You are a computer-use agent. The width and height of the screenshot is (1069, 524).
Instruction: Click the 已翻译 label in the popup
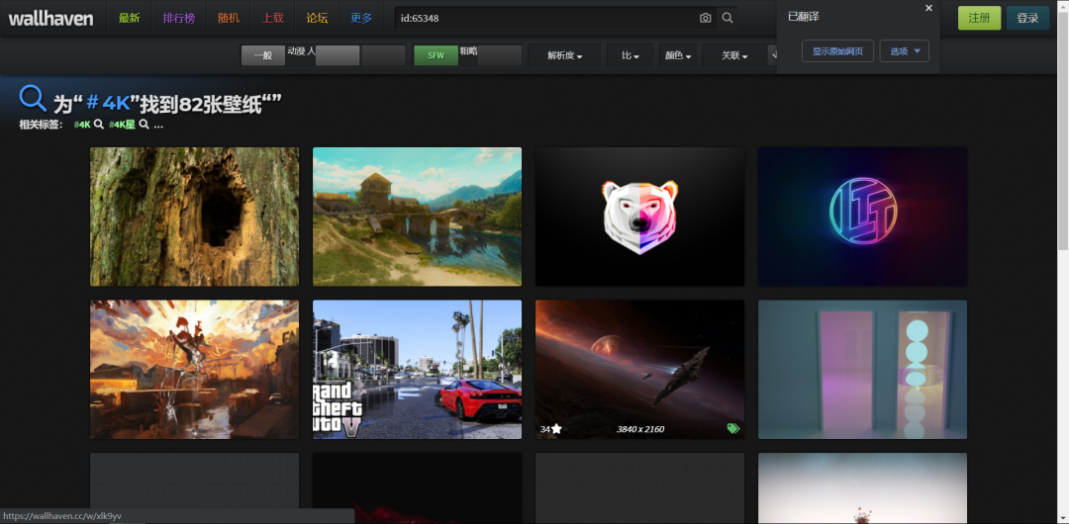pos(803,17)
